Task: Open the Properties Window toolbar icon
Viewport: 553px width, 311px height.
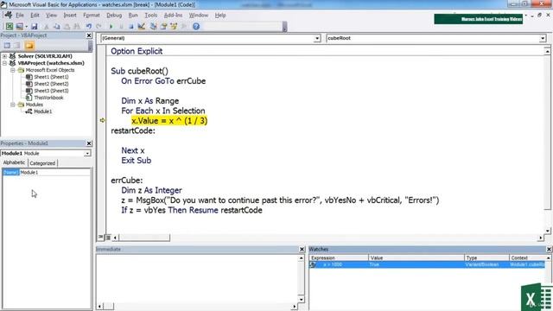Action: click(x=163, y=27)
